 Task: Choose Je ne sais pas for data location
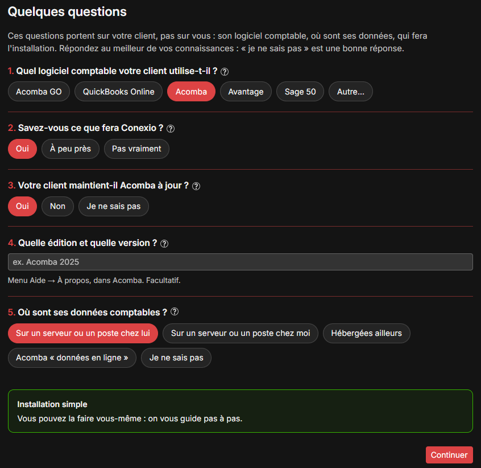tap(176, 358)
